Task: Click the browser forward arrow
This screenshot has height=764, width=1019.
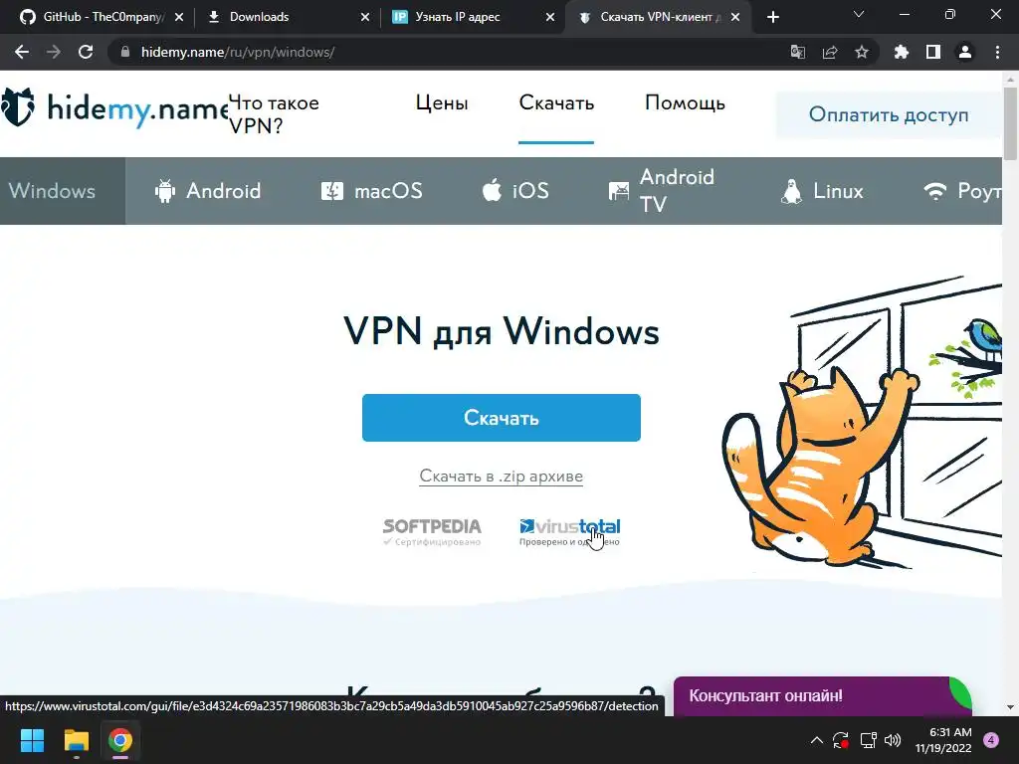Action: [54, 52]
